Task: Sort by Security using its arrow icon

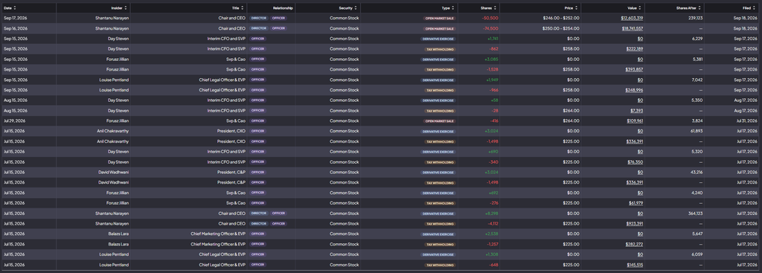Action: [x=356, y=7]
